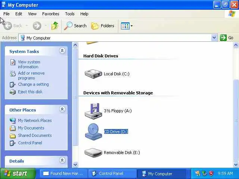The height and width of the screenshot is (179, 239).
Task: Open the Tools menu
Action: (x=70, y=14)
